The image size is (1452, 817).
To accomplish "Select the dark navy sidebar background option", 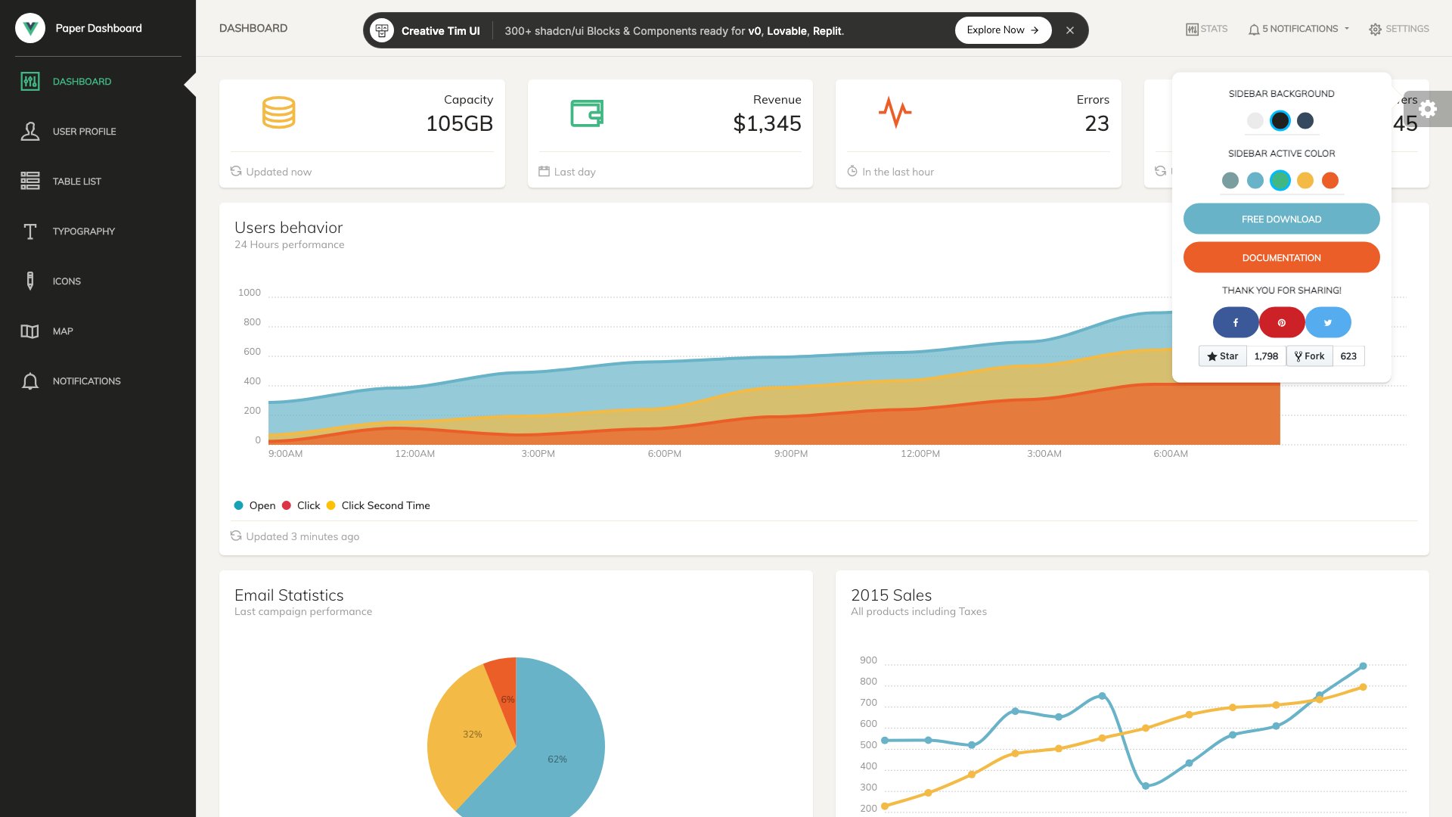I will 1305,120.
